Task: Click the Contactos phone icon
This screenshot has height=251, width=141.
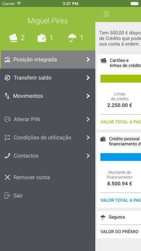Action: 7,156
